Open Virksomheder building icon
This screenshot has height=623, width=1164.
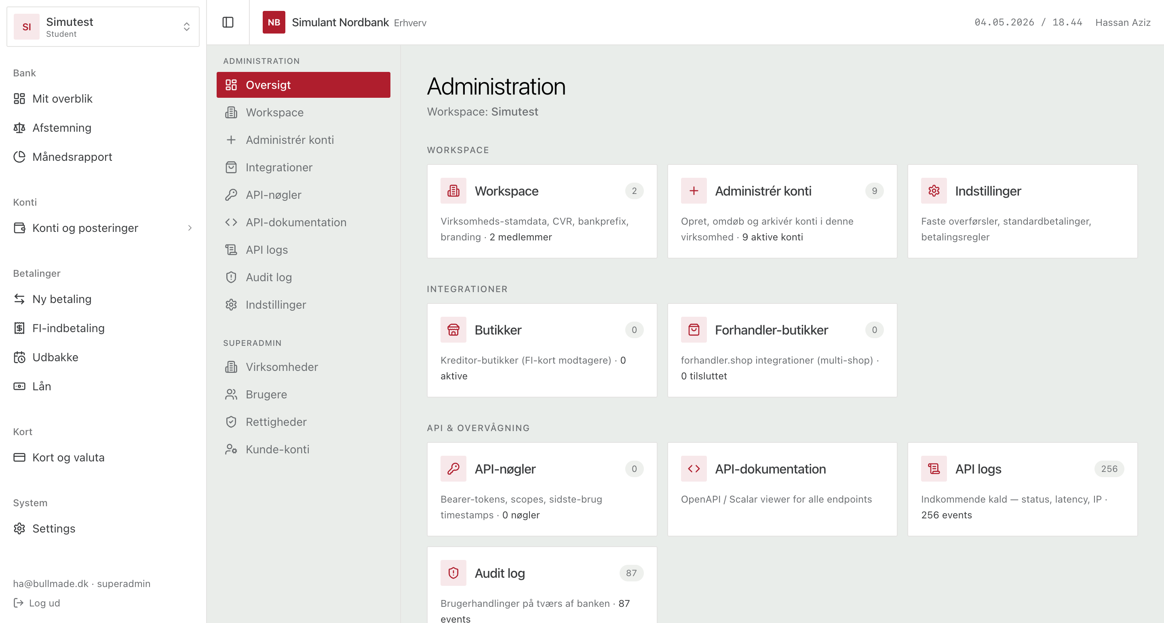(x=231, y=367)
